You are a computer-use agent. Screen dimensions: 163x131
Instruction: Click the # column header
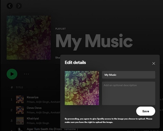click(12, 88)
